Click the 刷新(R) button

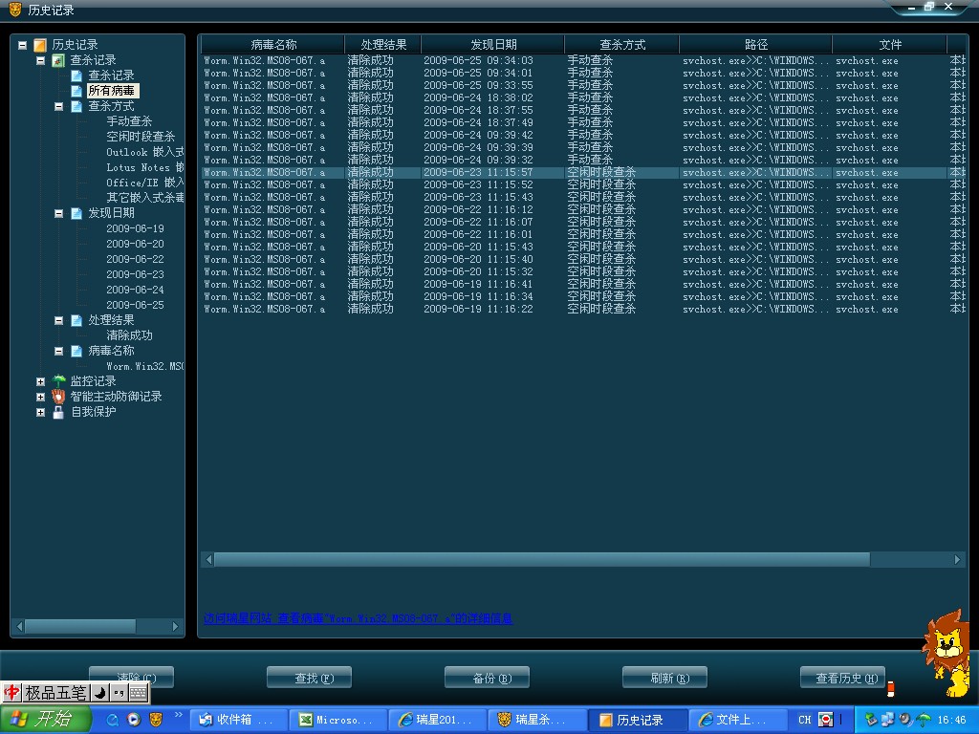665,678
